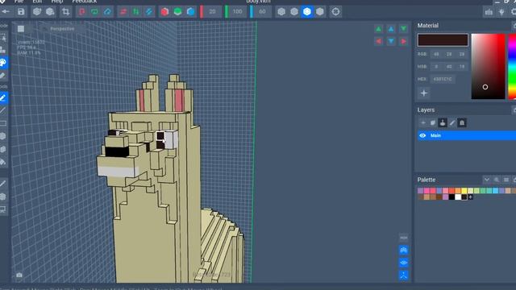This screenshot has height=290, width=516.
Task: Select the Main layer row
Action: click(467, 135)
